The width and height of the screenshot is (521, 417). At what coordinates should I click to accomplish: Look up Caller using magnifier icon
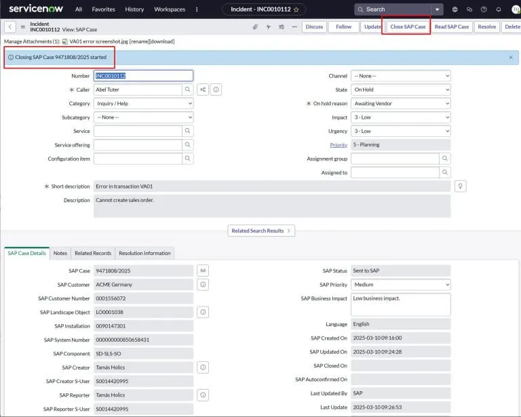click(188, 90)
